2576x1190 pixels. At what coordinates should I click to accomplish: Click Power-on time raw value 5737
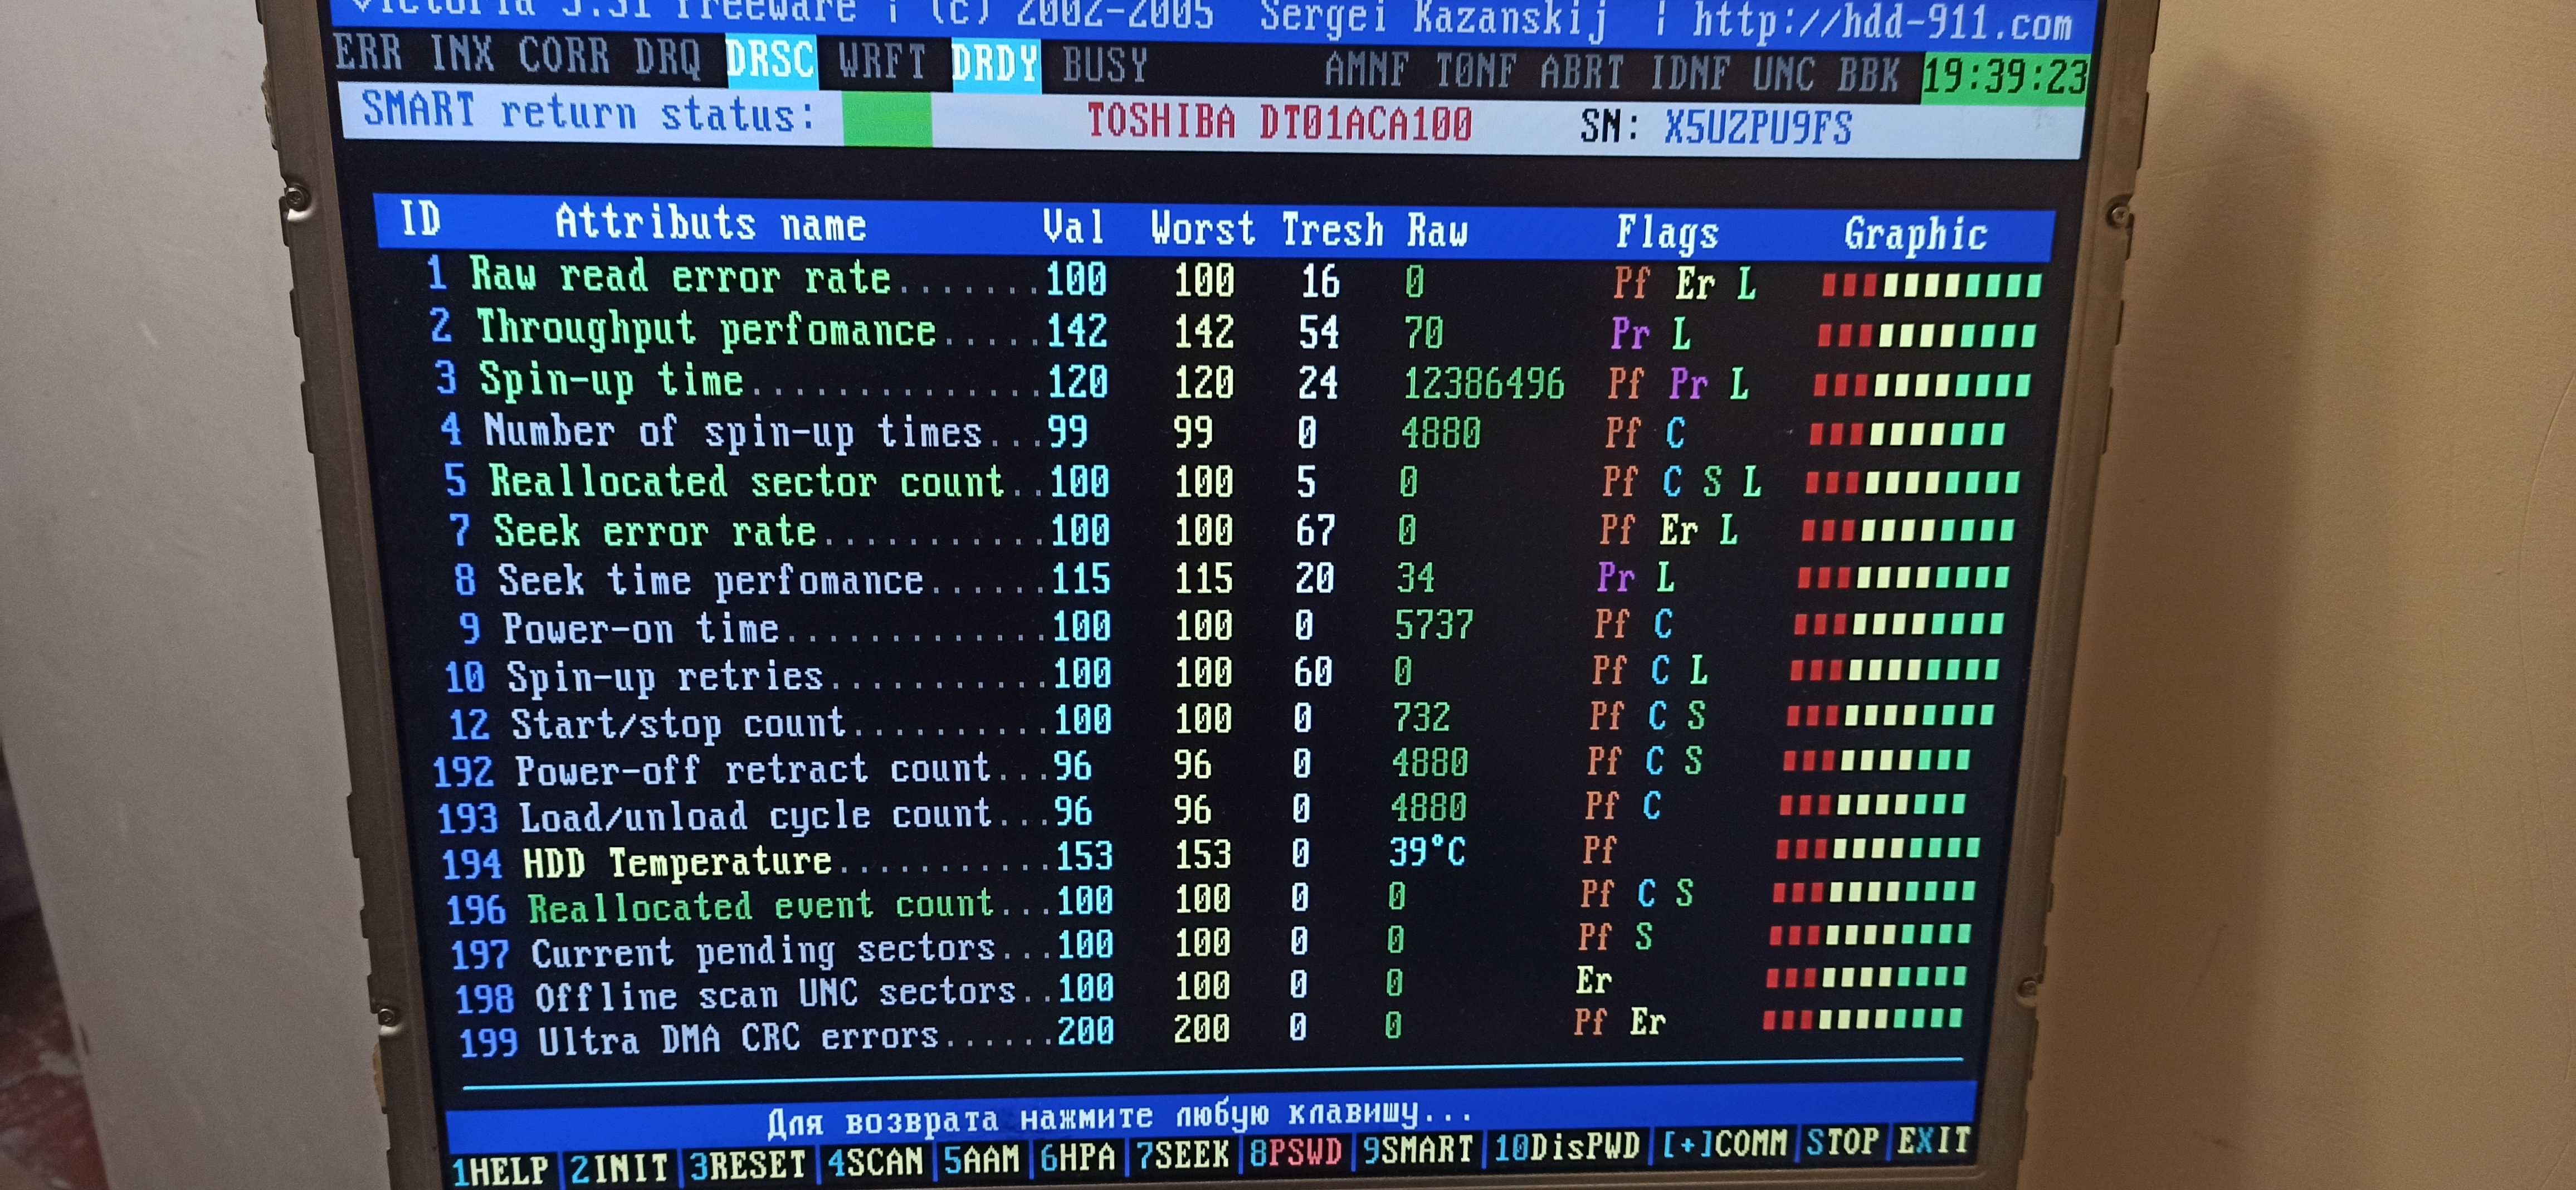click(x=1434, y=625)
